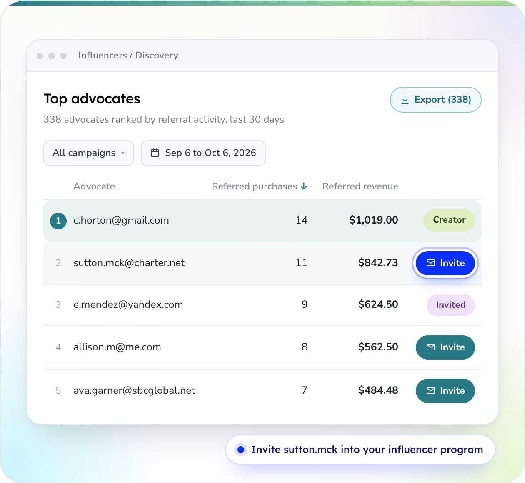Click $624.50 revenue value
The width and height of the screenshot is (525, 483).
pos(378,304)
